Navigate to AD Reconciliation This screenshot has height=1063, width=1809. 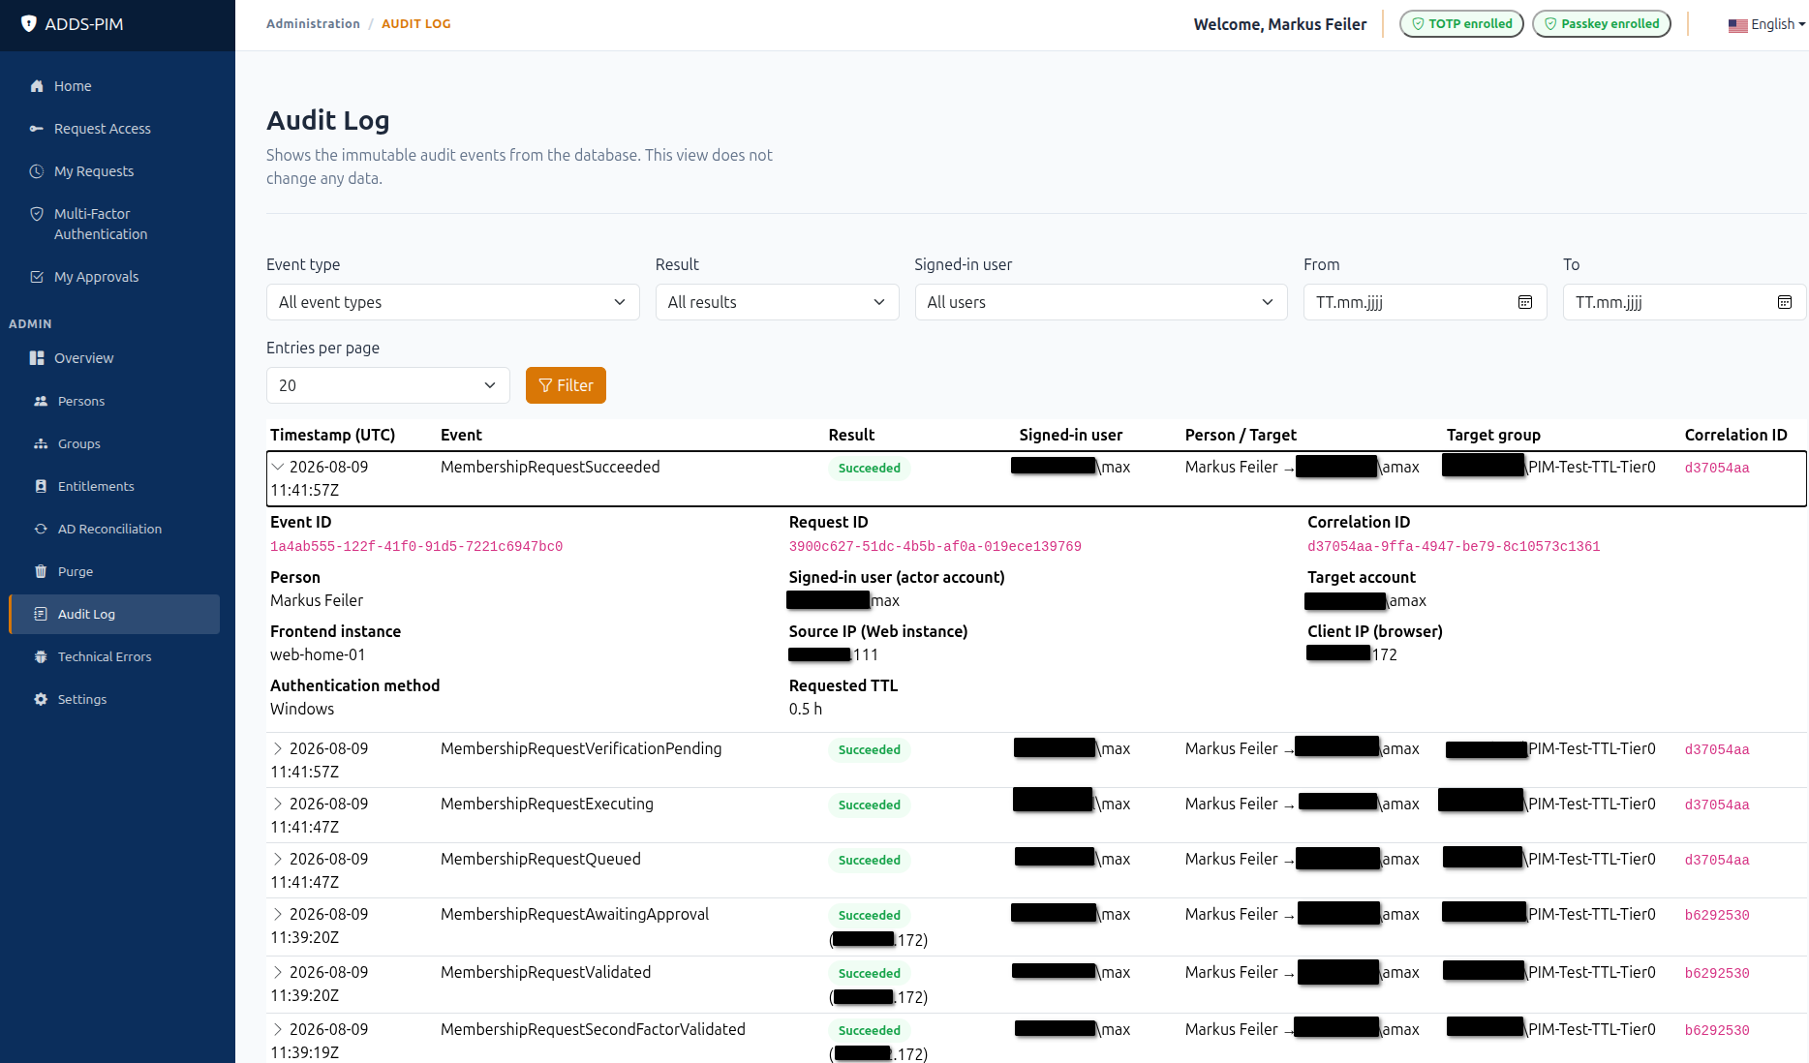coord(114,529)
